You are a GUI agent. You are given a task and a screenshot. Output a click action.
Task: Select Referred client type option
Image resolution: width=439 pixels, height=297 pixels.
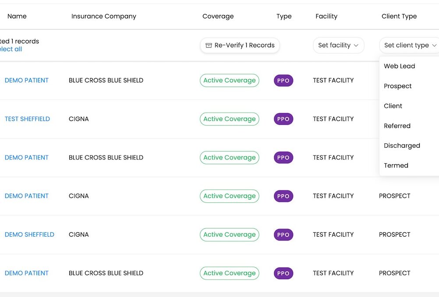point(397,126)
